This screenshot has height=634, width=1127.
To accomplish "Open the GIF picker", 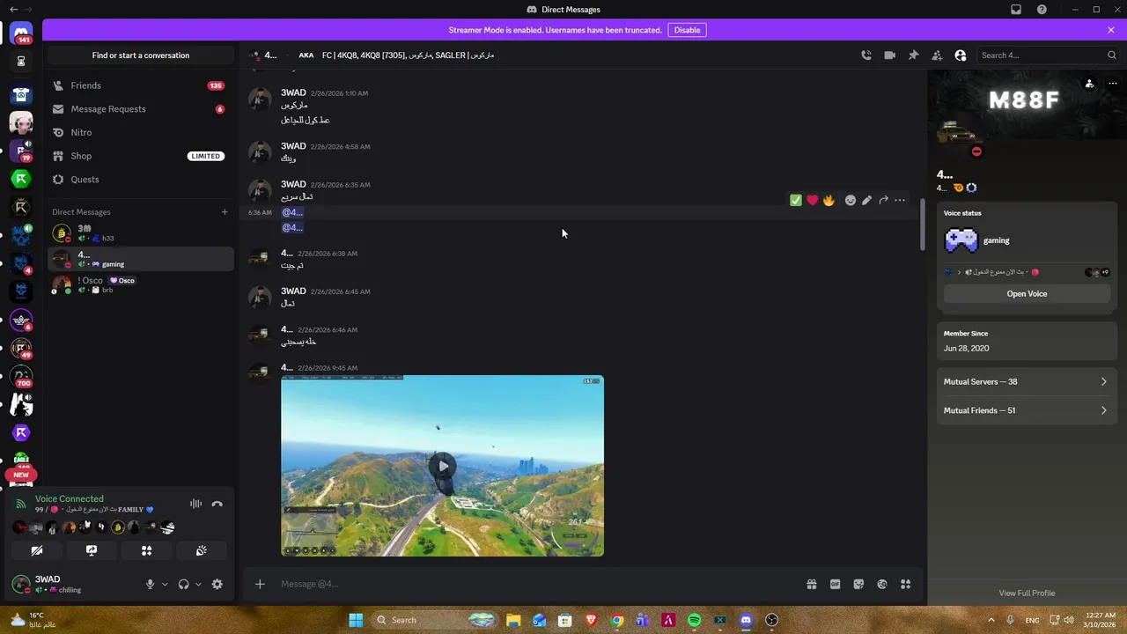I will [x=835, y=584].
